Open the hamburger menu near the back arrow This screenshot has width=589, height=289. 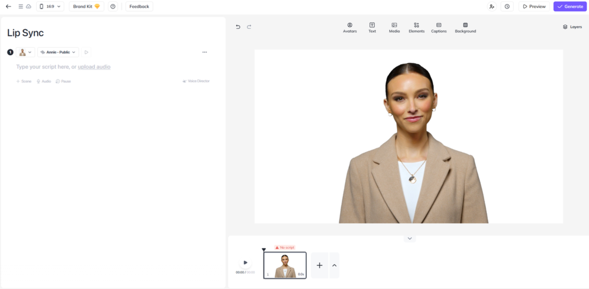pos(21,6)
